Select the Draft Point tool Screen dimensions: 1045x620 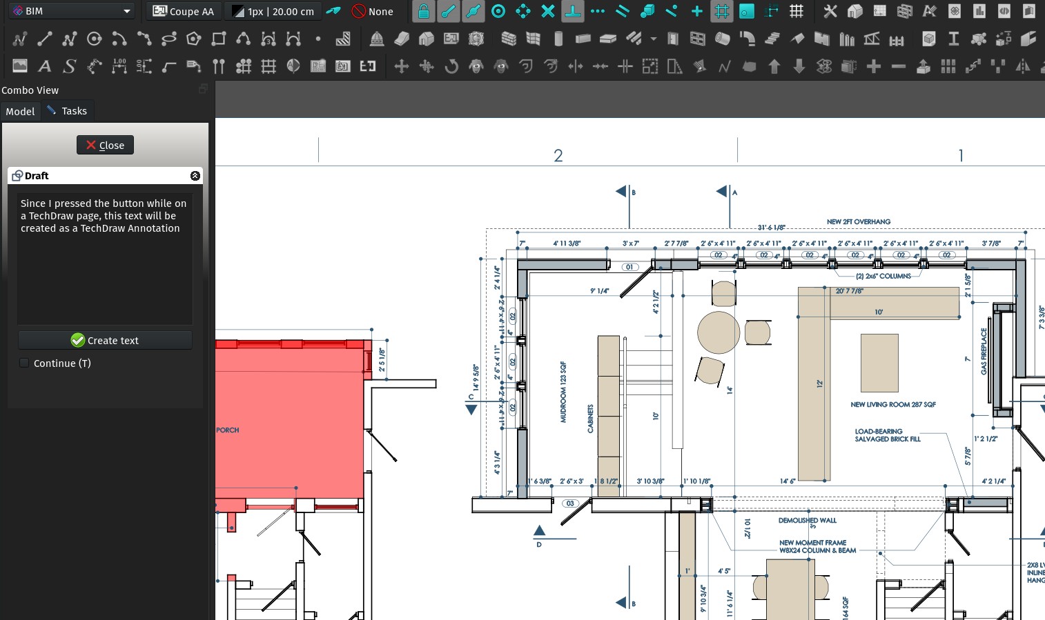(318, 39)
